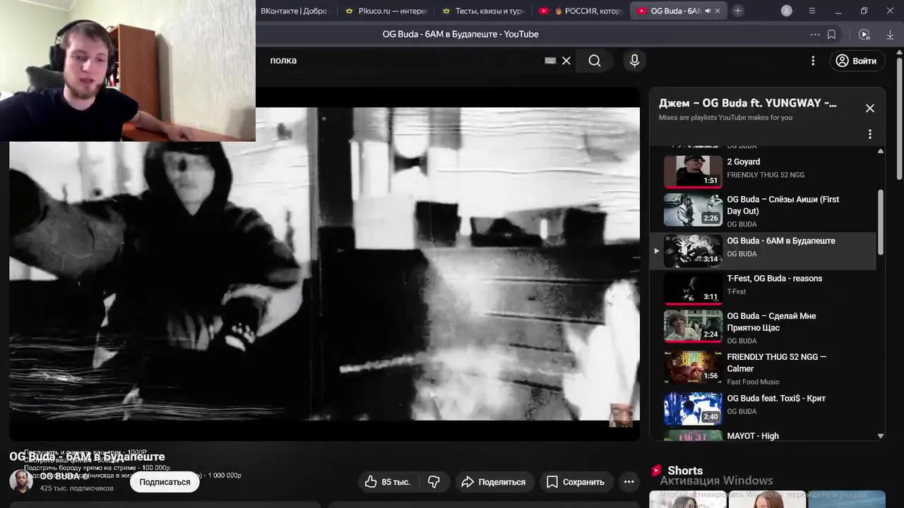904x508 pixels.
Task: Open the browser hamburger menu
Action: tap(812, 11)
